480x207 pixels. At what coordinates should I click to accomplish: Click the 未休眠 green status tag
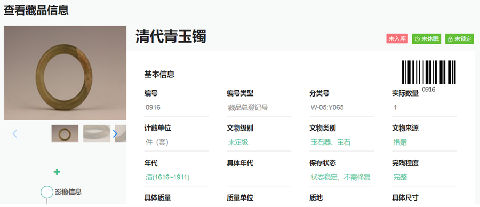pos(427,39)
